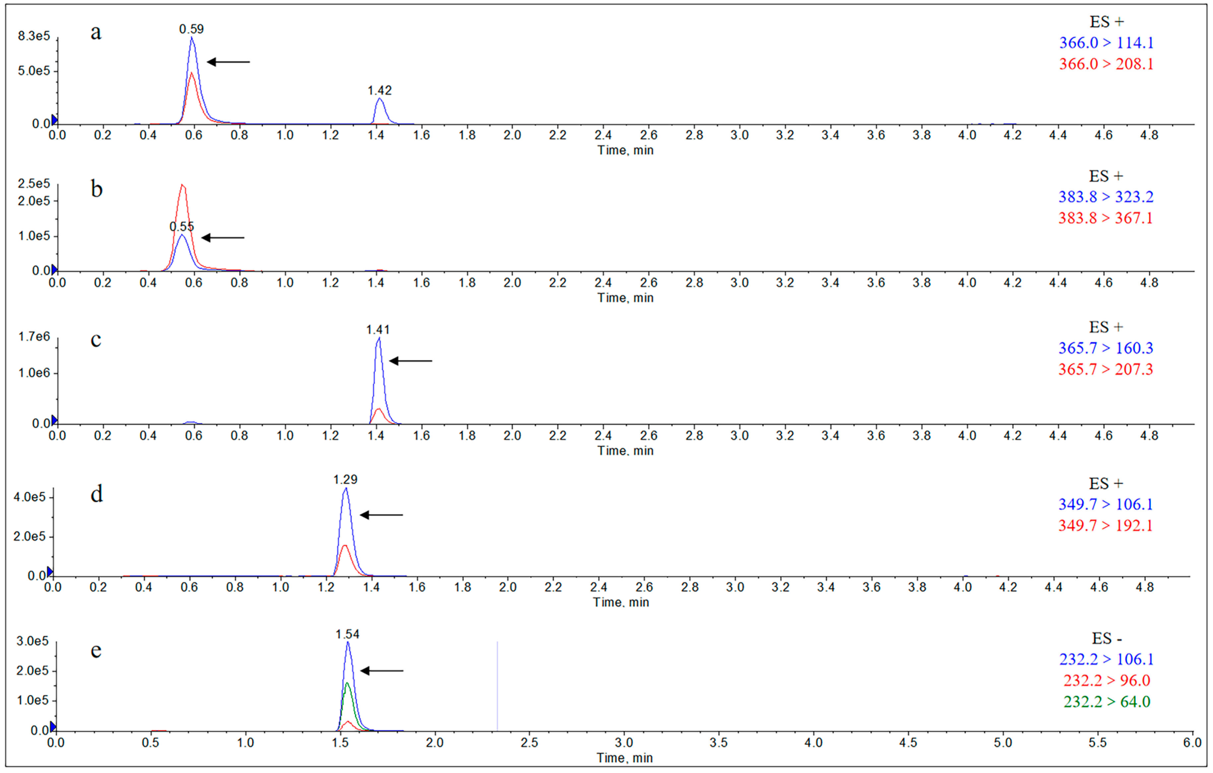Click the vertical blue line in panel e
The image size is (1213, 773).
coord(497,685)
